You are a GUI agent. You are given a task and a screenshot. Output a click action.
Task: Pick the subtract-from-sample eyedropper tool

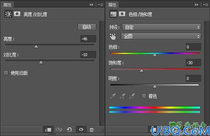pyautogui.click(x=132, y=96)
